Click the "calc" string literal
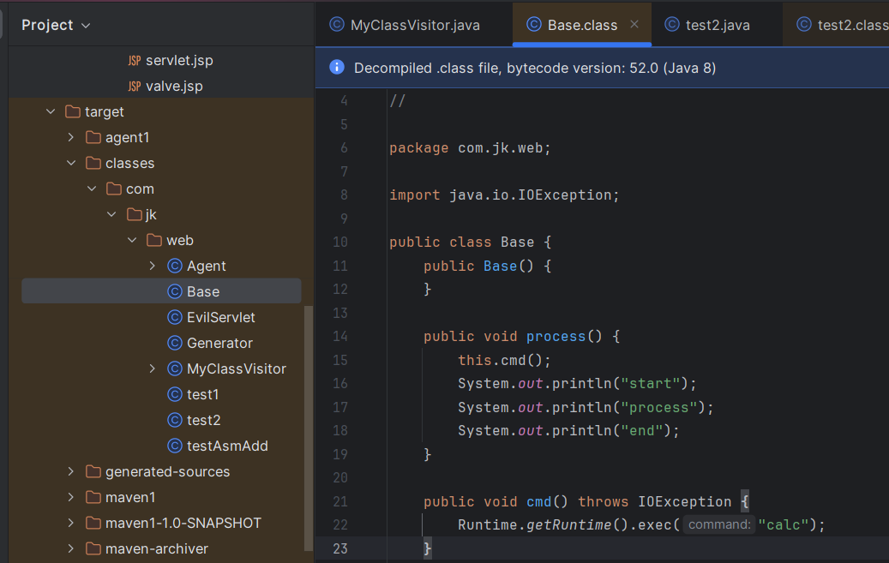 783,525
